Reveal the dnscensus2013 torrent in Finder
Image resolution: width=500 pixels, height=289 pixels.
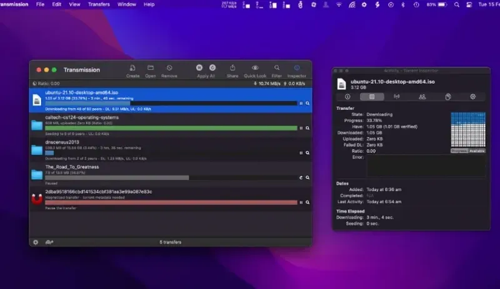(307, 153)
